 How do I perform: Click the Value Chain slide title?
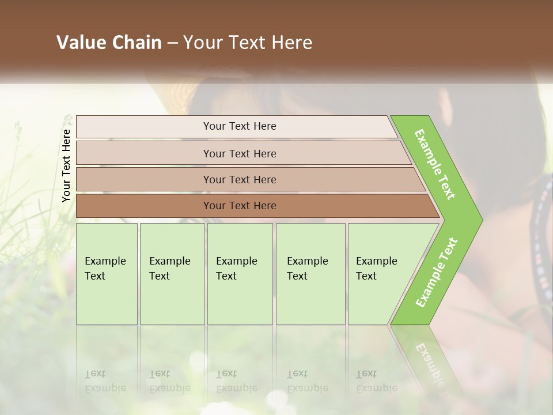[184, 42]
